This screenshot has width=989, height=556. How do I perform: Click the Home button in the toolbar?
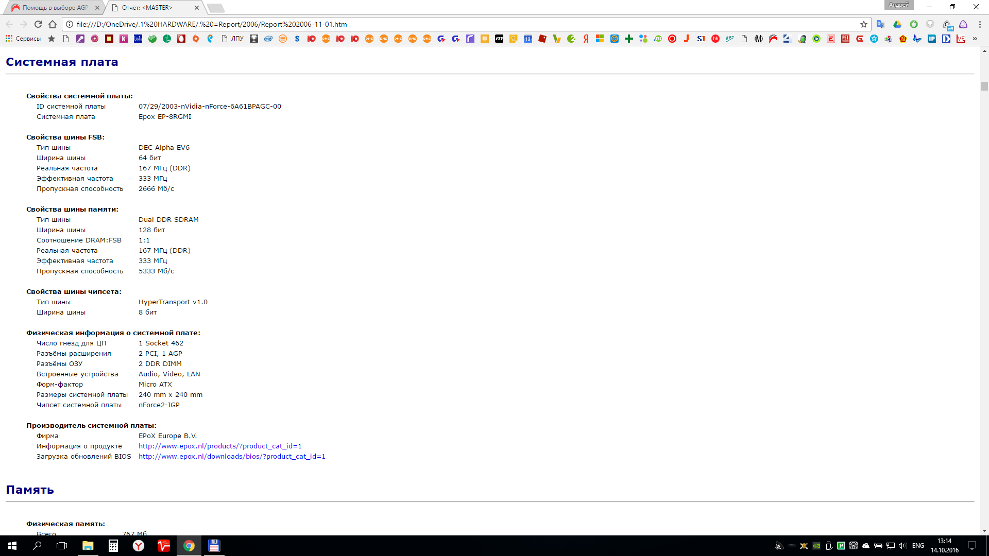point(53,24)
